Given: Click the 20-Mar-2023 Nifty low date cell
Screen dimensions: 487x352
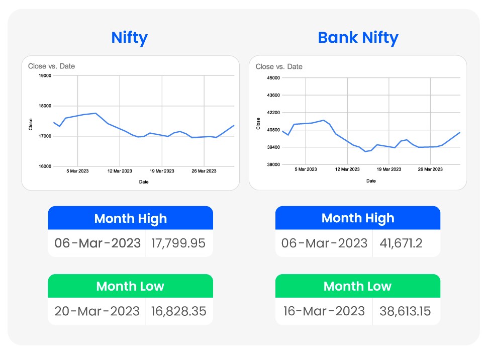Looking at the screenshot, I should (x=97, y=311).
